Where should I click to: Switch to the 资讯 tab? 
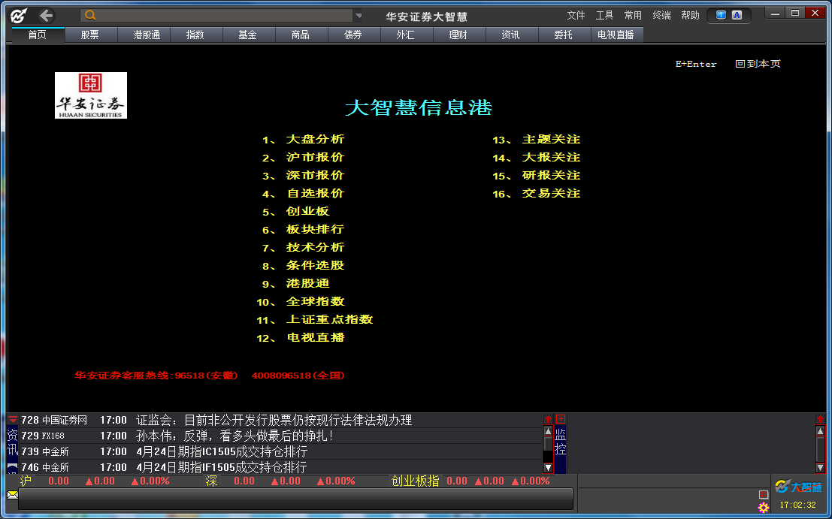(x=510, y=35)
